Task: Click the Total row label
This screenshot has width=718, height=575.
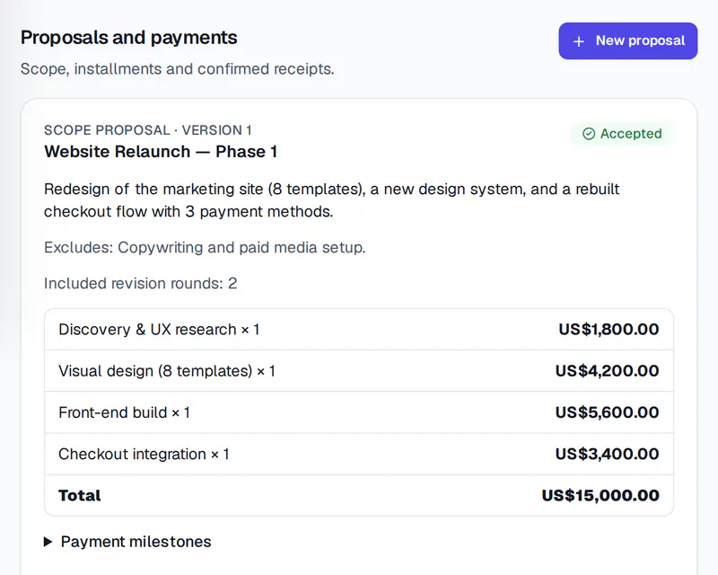Action: (x=80, y=495)
